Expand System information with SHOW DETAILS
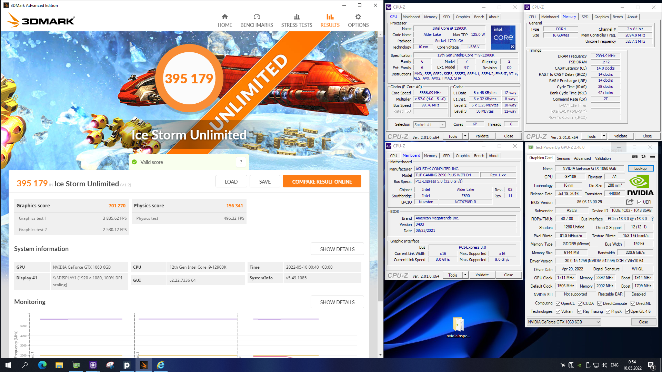This screenshot has height=372, width=662. pyautogui.click(x=337, y=249)
